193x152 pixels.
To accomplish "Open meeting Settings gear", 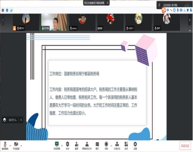I will [x=135, y=146].
